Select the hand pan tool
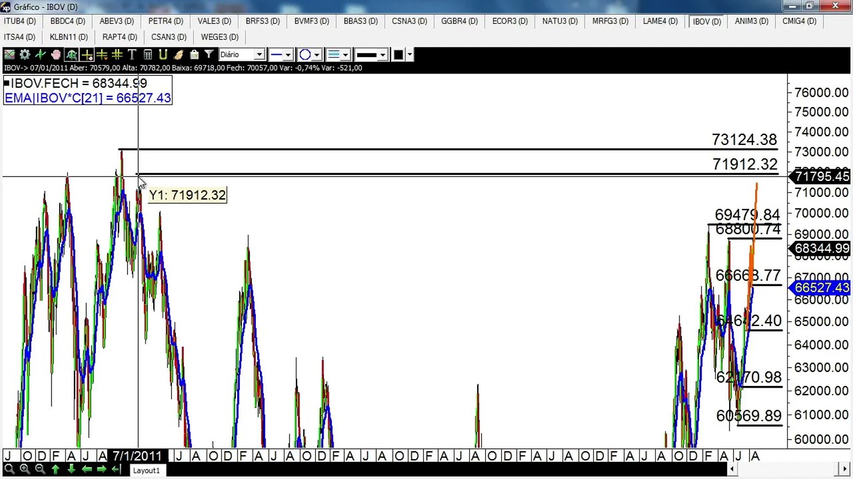 pyautogui.click(x=56, y=55)
